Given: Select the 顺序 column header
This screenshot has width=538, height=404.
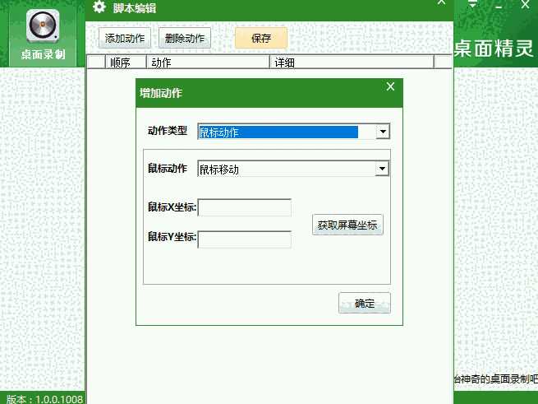Looking at the screenshot, I should 126,63.
